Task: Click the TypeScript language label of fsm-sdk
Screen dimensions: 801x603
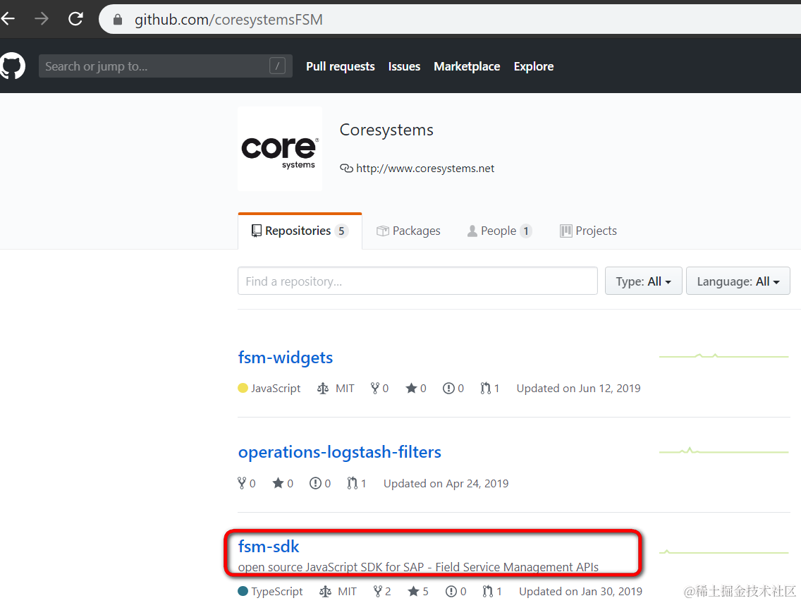Action: pos(277,591)
